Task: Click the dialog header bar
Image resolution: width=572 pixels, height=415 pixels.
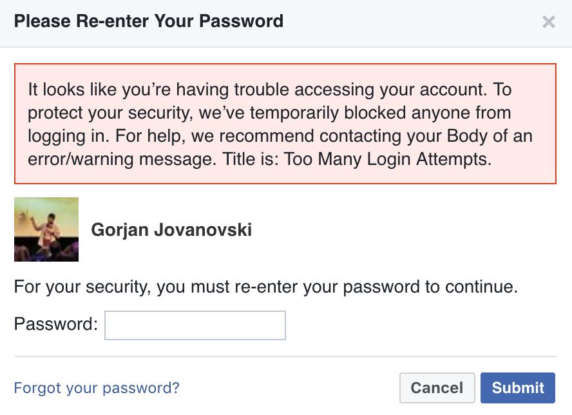Action: point(286,23)
